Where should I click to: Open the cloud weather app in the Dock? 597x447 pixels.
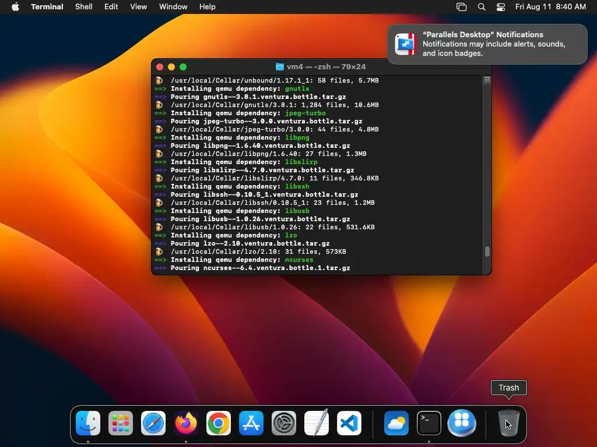(x=396, y=423)
